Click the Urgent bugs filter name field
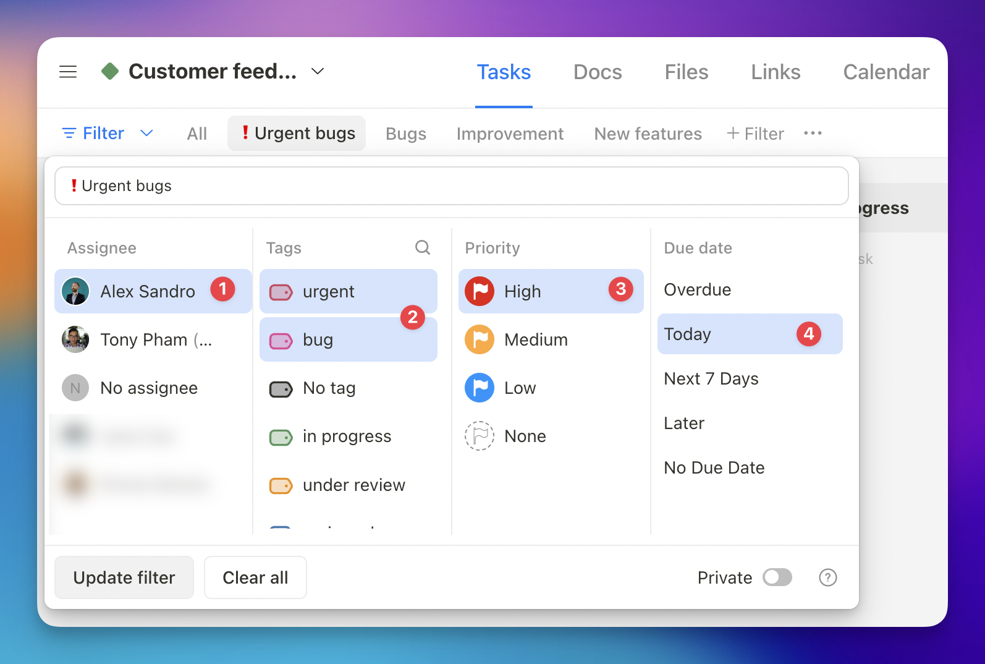The height and width of the screenshot is (664, 985). click(x=452, y=185)
